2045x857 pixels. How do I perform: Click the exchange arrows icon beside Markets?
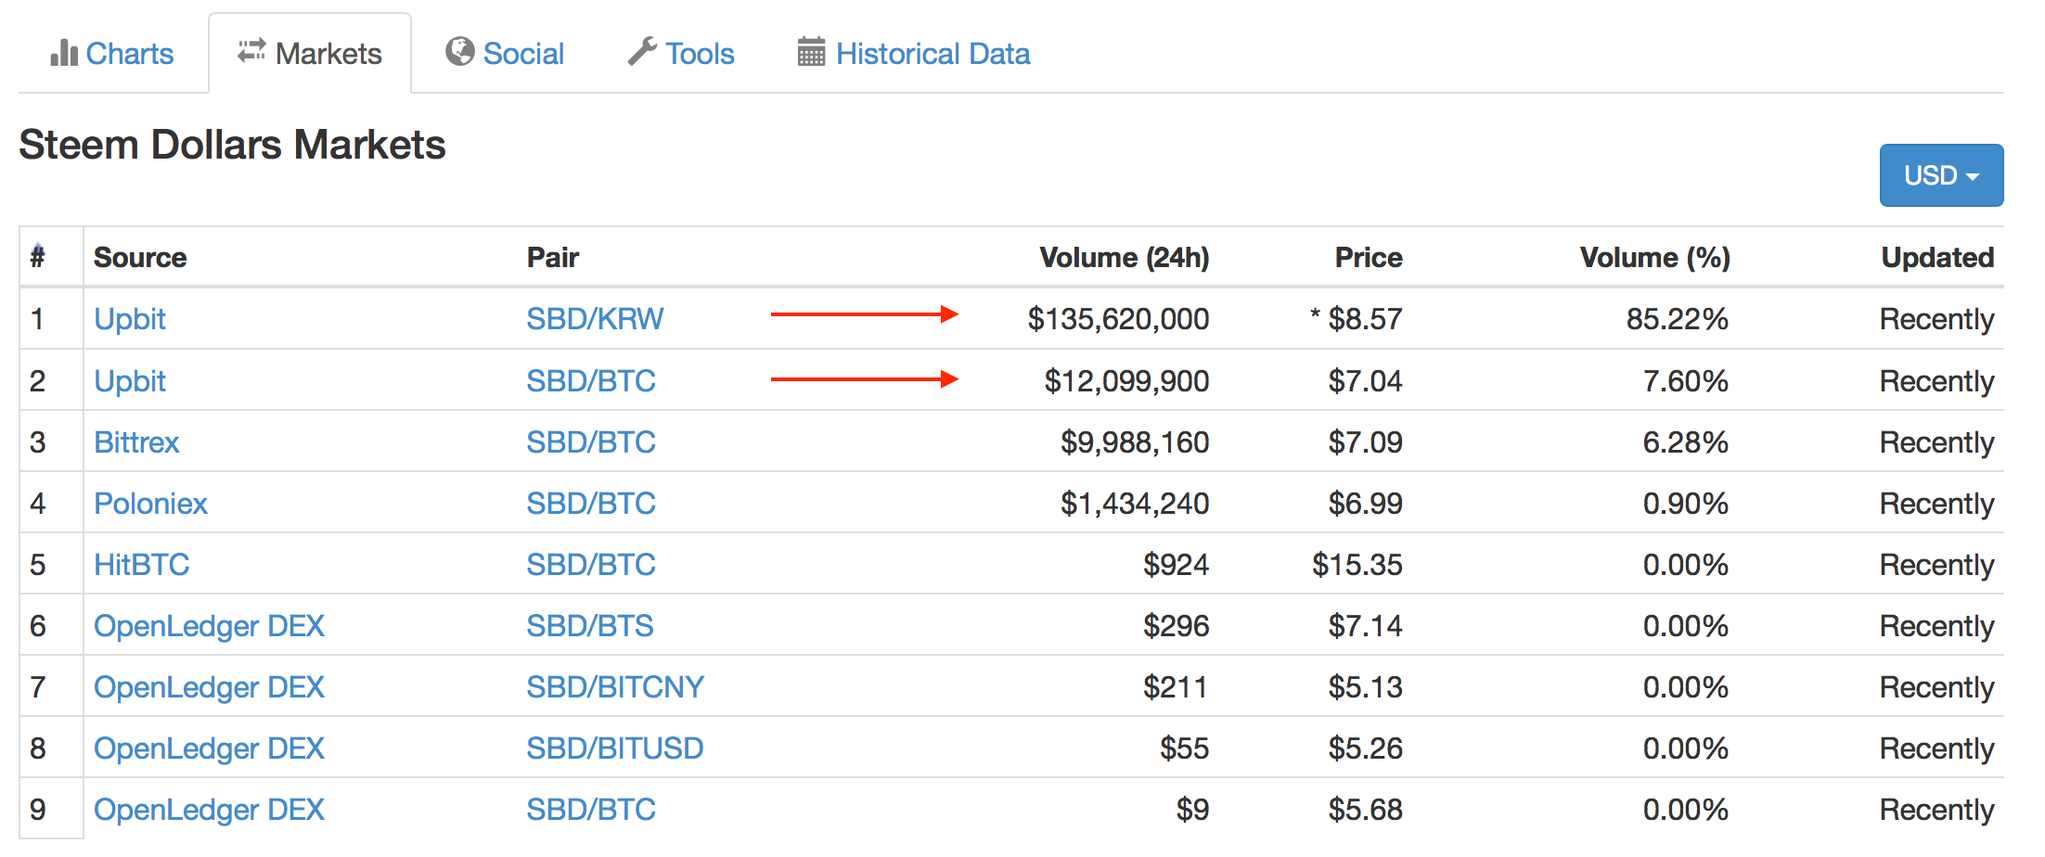(x=251, y=51)
